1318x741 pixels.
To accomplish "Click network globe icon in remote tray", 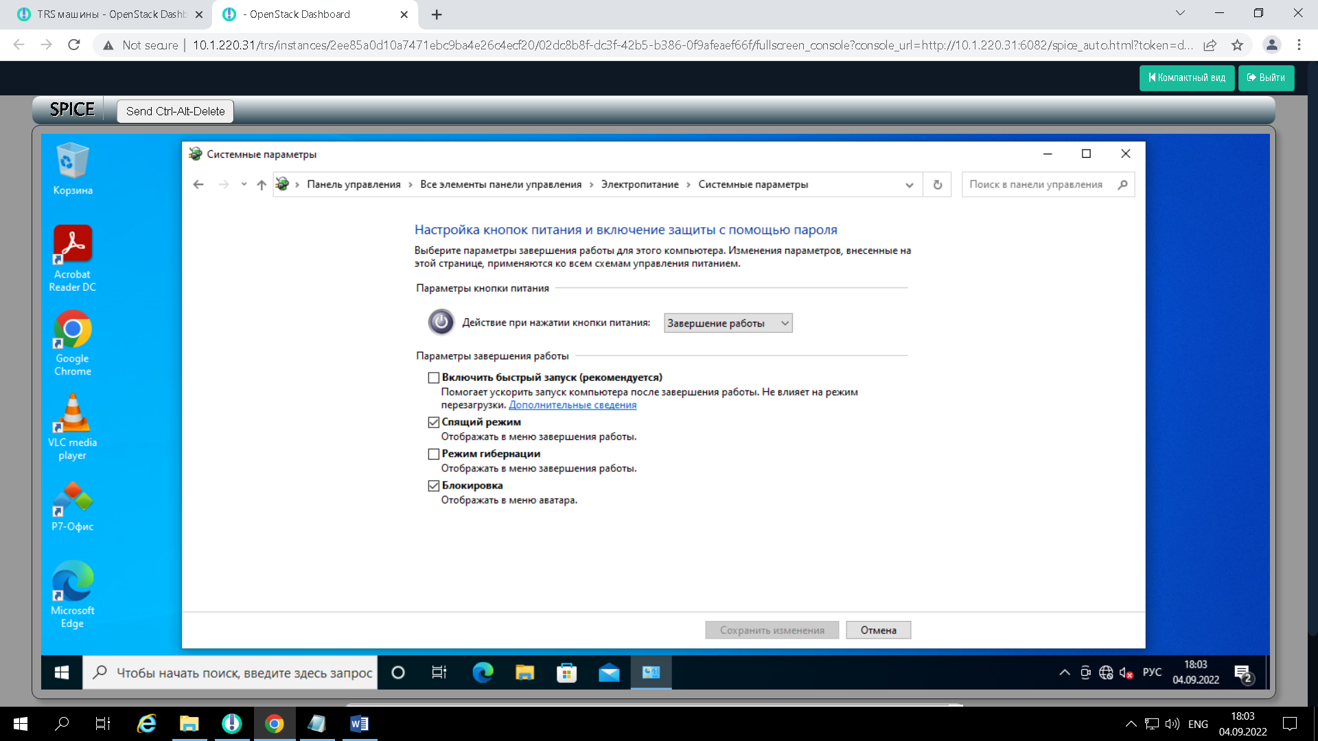I will coord(1106,673).
